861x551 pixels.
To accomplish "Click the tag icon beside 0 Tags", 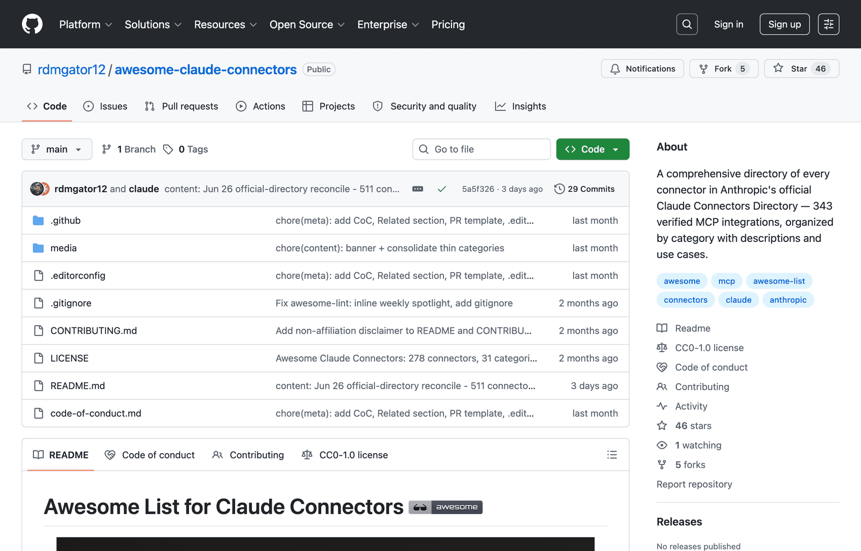I will coord(168,149).
